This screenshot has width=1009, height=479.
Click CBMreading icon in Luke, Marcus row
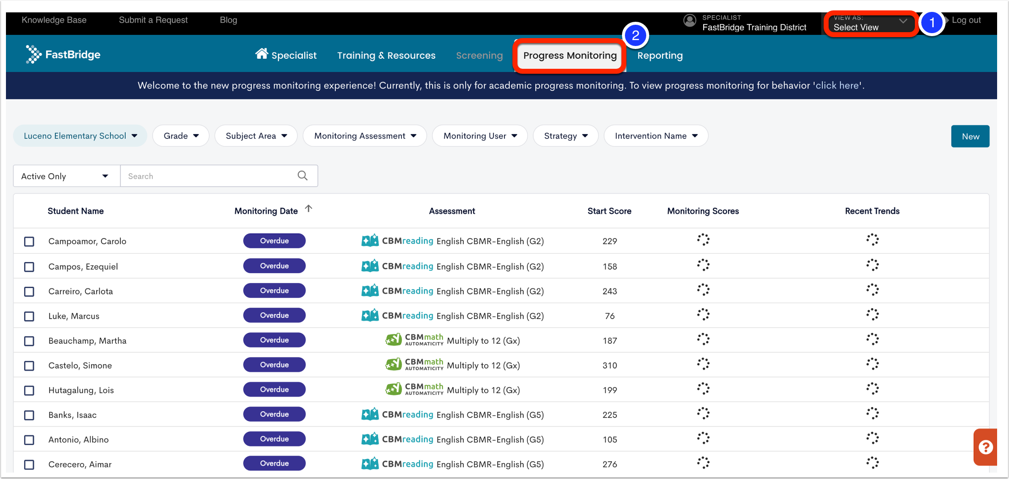coord(370,315)
